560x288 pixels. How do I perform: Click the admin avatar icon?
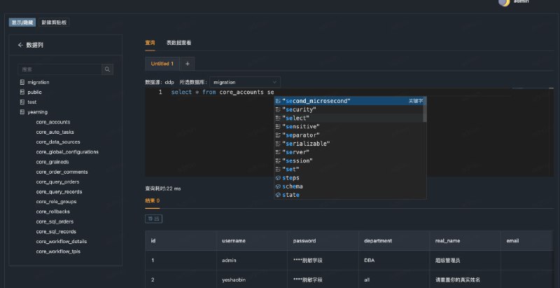tap(504, 3)
